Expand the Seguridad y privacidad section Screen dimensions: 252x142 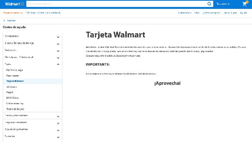click(33, 130)
